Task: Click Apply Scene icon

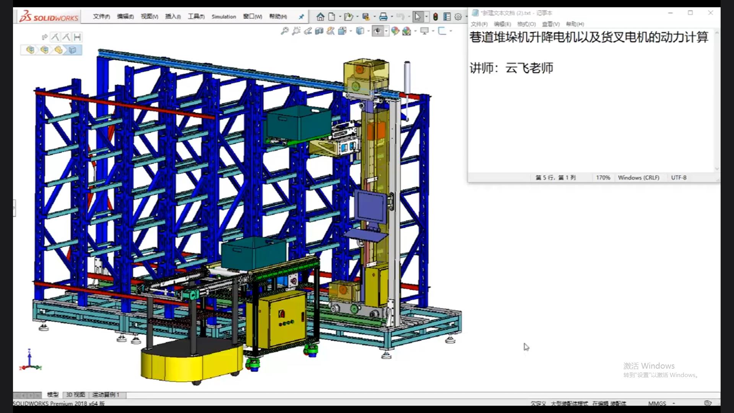Action: pos(406,31)
